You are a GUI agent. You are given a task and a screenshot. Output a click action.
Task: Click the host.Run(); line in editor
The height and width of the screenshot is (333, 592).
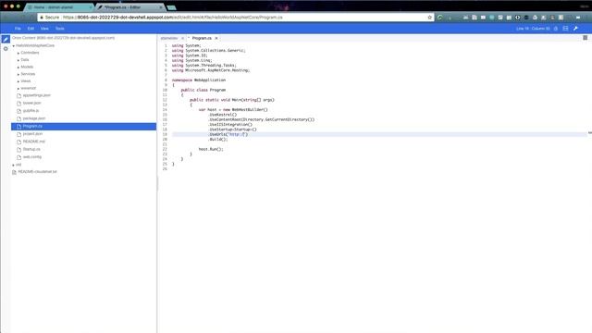pyautogui.click(x=211, y=149)
